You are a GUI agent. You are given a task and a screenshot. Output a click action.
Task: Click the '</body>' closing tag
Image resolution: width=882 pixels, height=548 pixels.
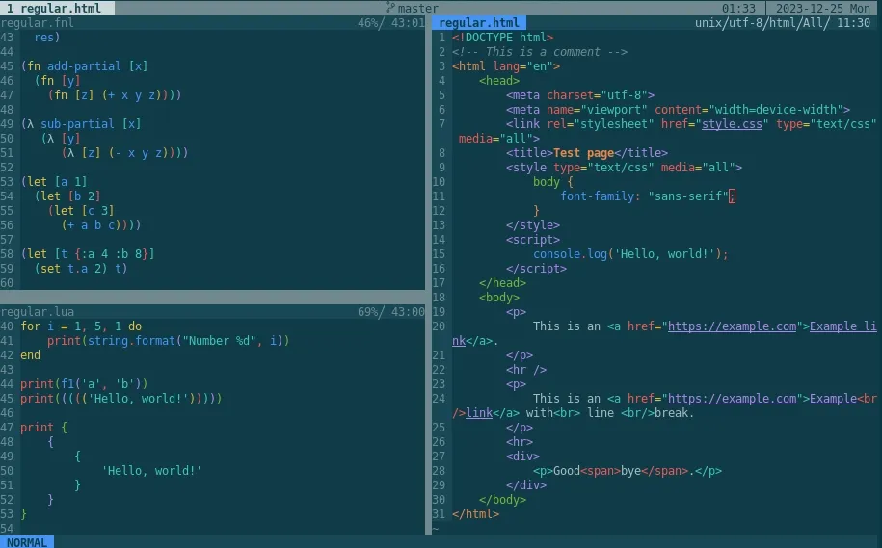tap(502, 500)
